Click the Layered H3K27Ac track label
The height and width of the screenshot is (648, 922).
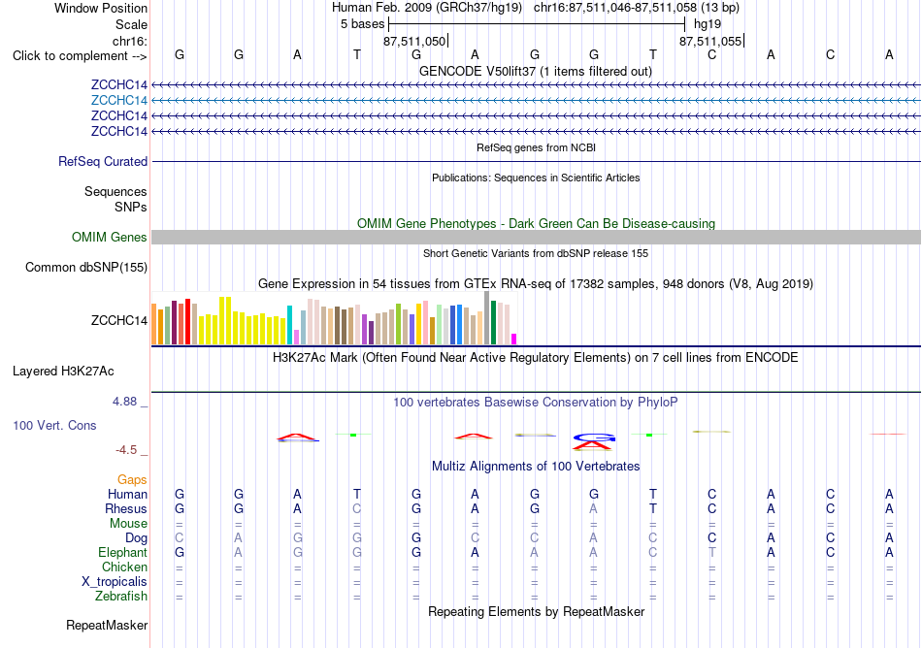point(63,372)
